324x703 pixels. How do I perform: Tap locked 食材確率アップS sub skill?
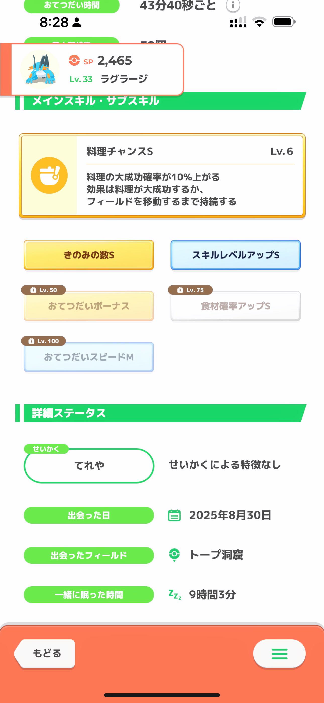tap(236, 306)
